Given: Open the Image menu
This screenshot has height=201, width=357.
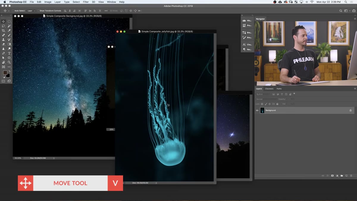Looking at the screenshot, I should 48,2.
